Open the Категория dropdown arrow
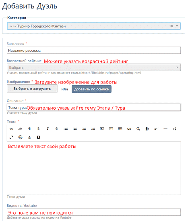 coord(177,26)
